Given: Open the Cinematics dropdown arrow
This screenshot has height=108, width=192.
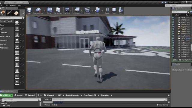Looking at the screenshot, I should [92, 11].
